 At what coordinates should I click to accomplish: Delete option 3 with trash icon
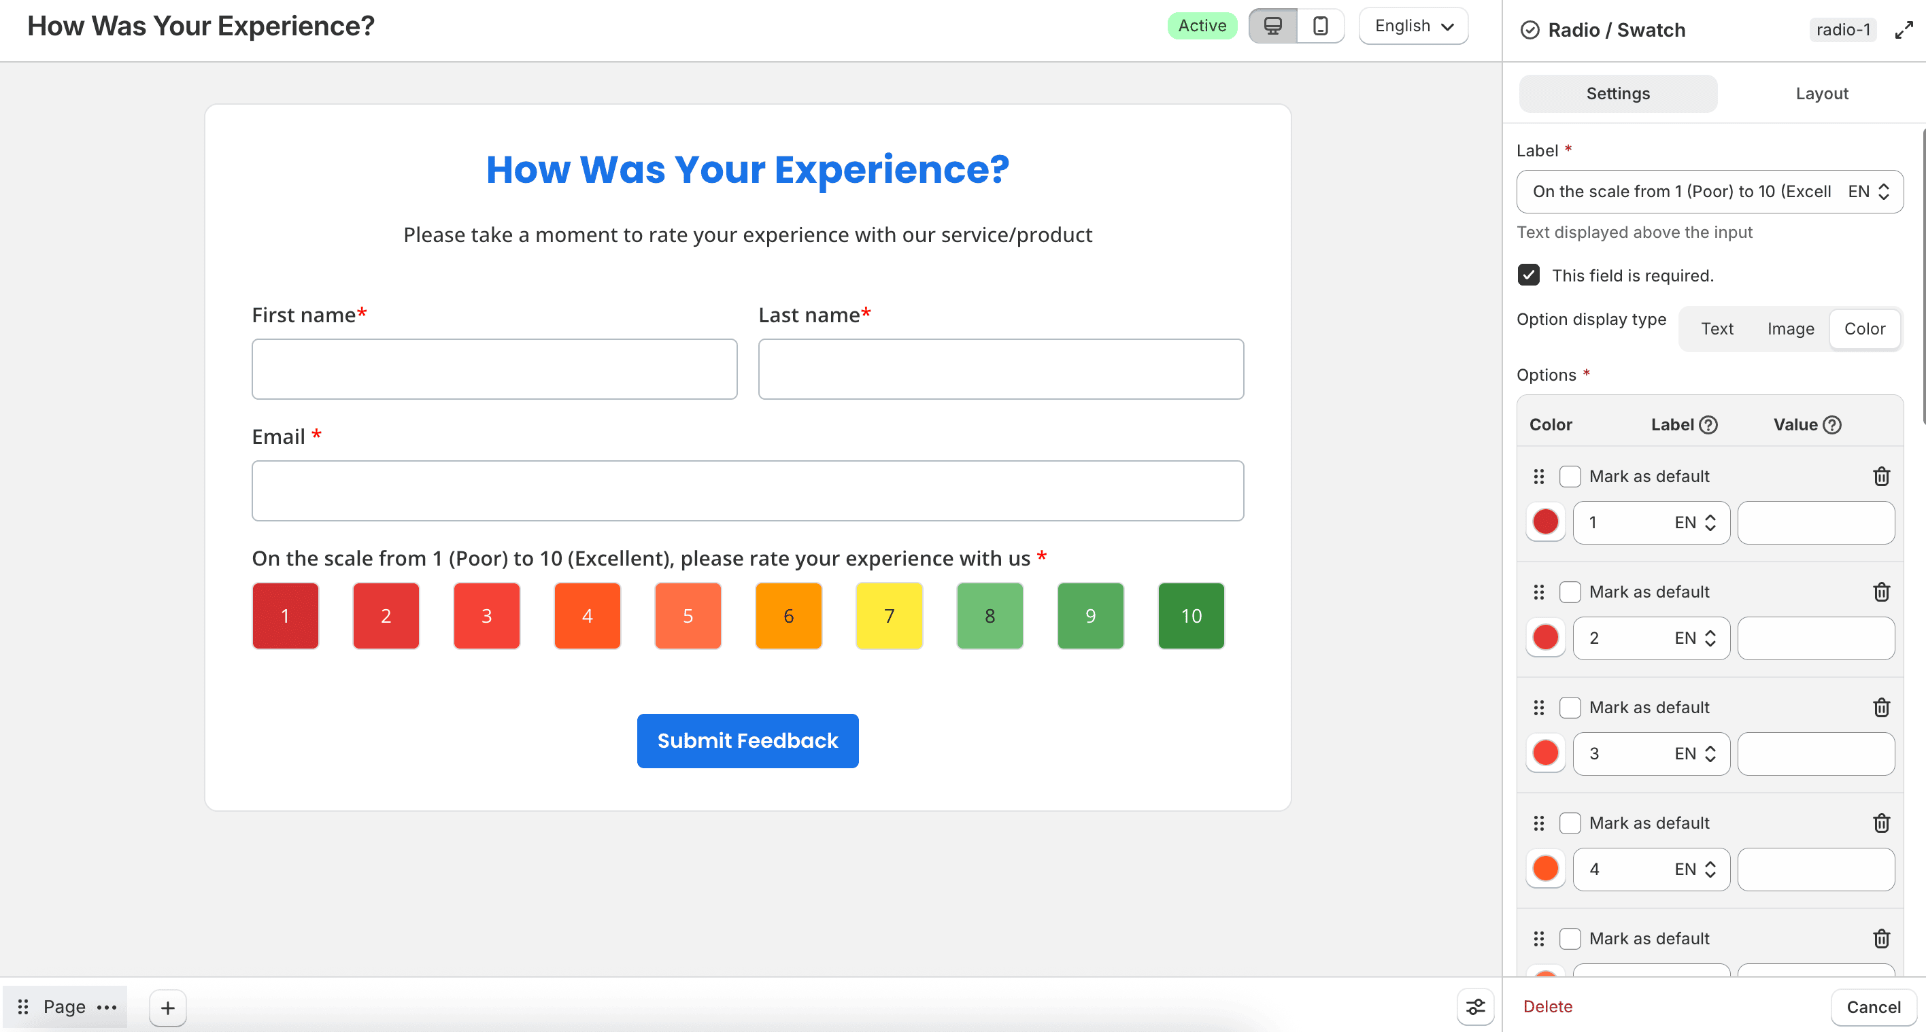tap(1881, 707)
